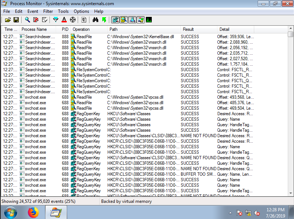The width and height of the screenshot is (294, 219).
Task: Toggle Show File System Activity button
Action: [124, 20]
